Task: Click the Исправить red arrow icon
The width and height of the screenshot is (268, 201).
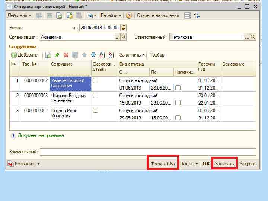Action: pos(10,164)
